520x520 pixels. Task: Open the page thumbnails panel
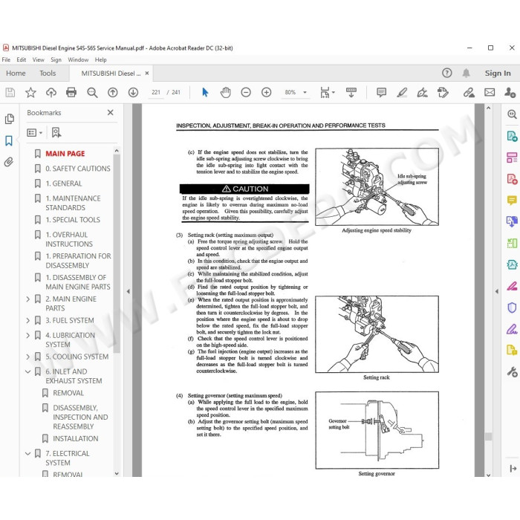point(9,119)
